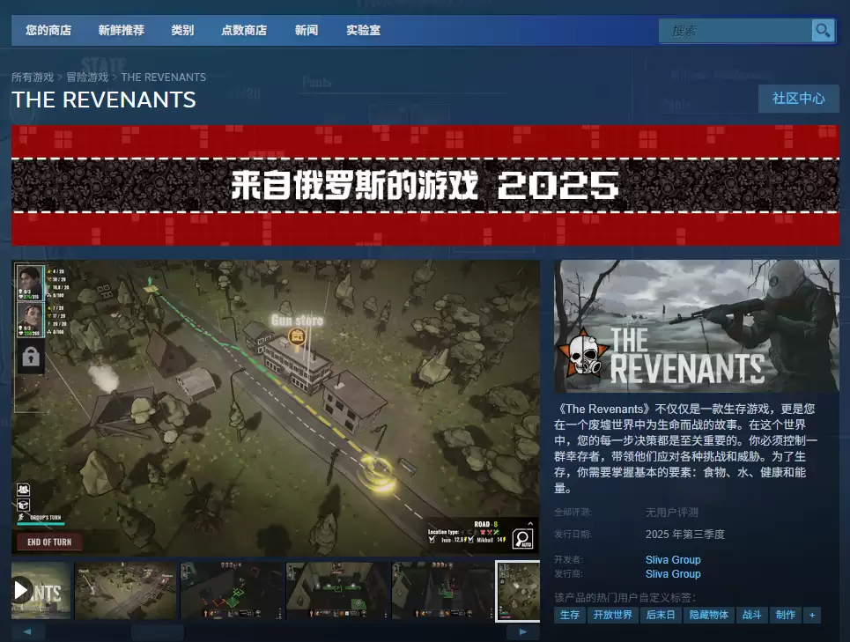Click the 冒险游戏 breadcrumb link
The height and width of the screenshot is (642, 850).
(x=87, y=77)
